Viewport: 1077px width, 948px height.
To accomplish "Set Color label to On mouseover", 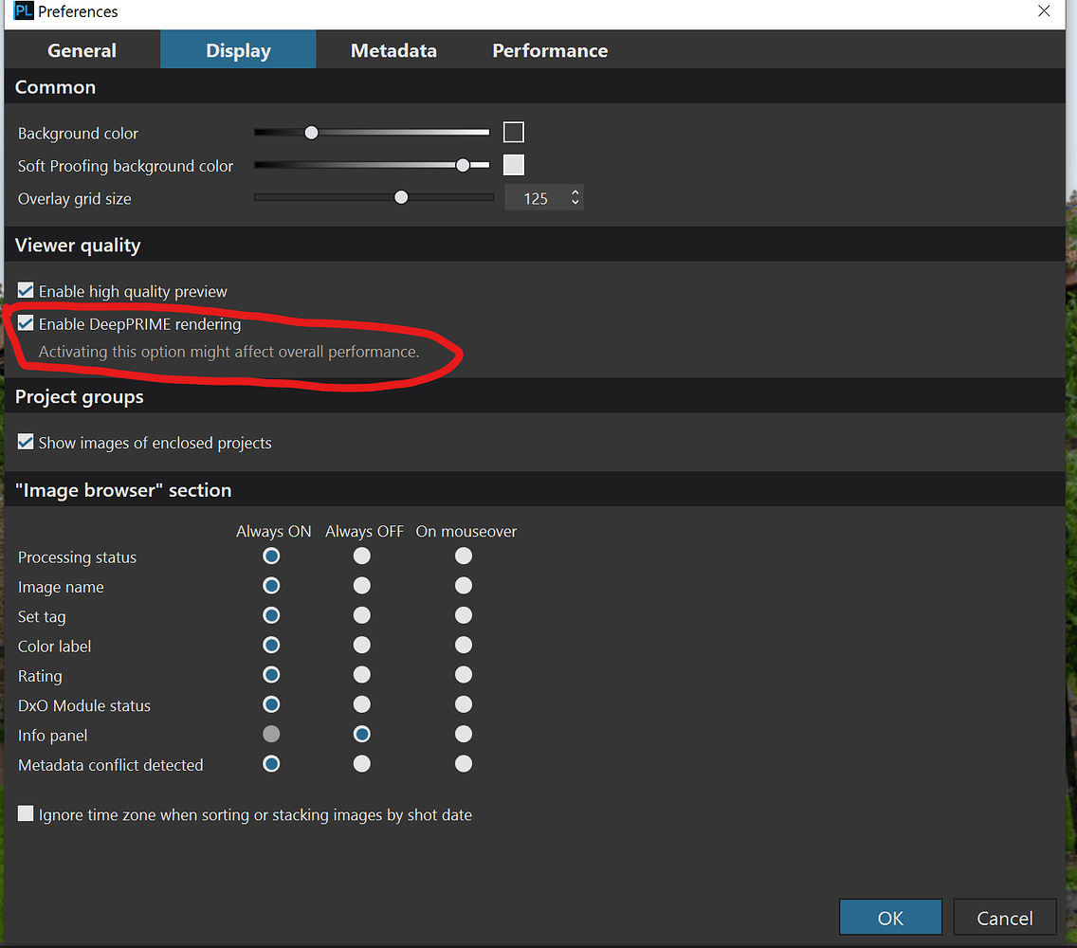I will [x=463, y=645].
